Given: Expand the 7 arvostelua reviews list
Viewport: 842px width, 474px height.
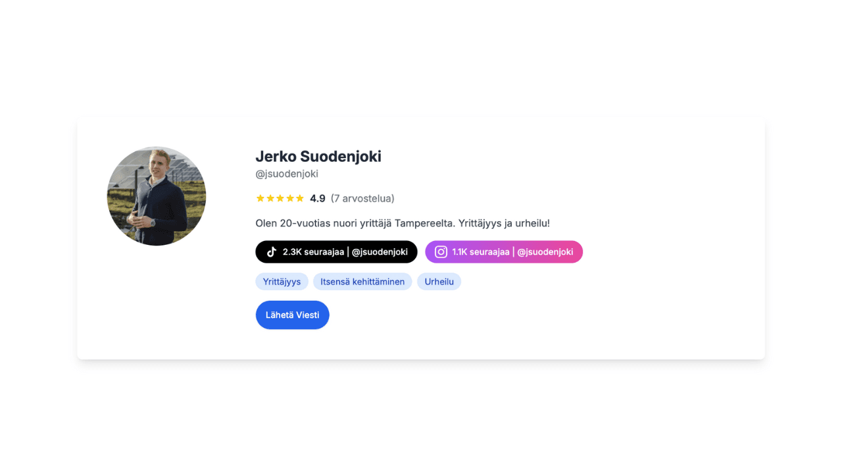Looking at the screenshot, I should coord(362,198).
